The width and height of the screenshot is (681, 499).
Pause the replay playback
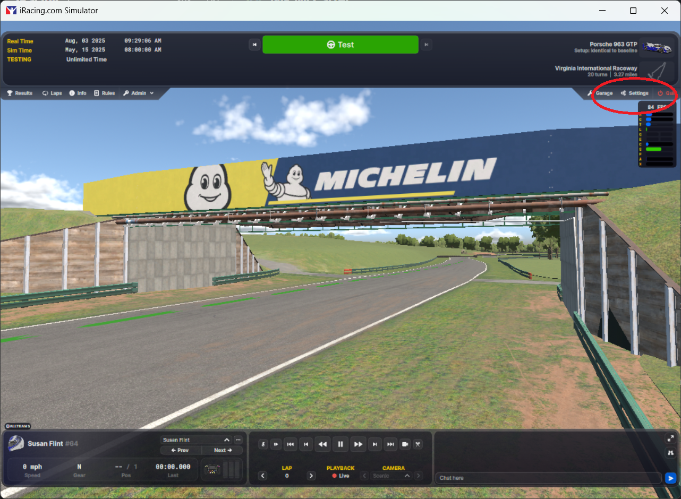(x=340, y=444)
